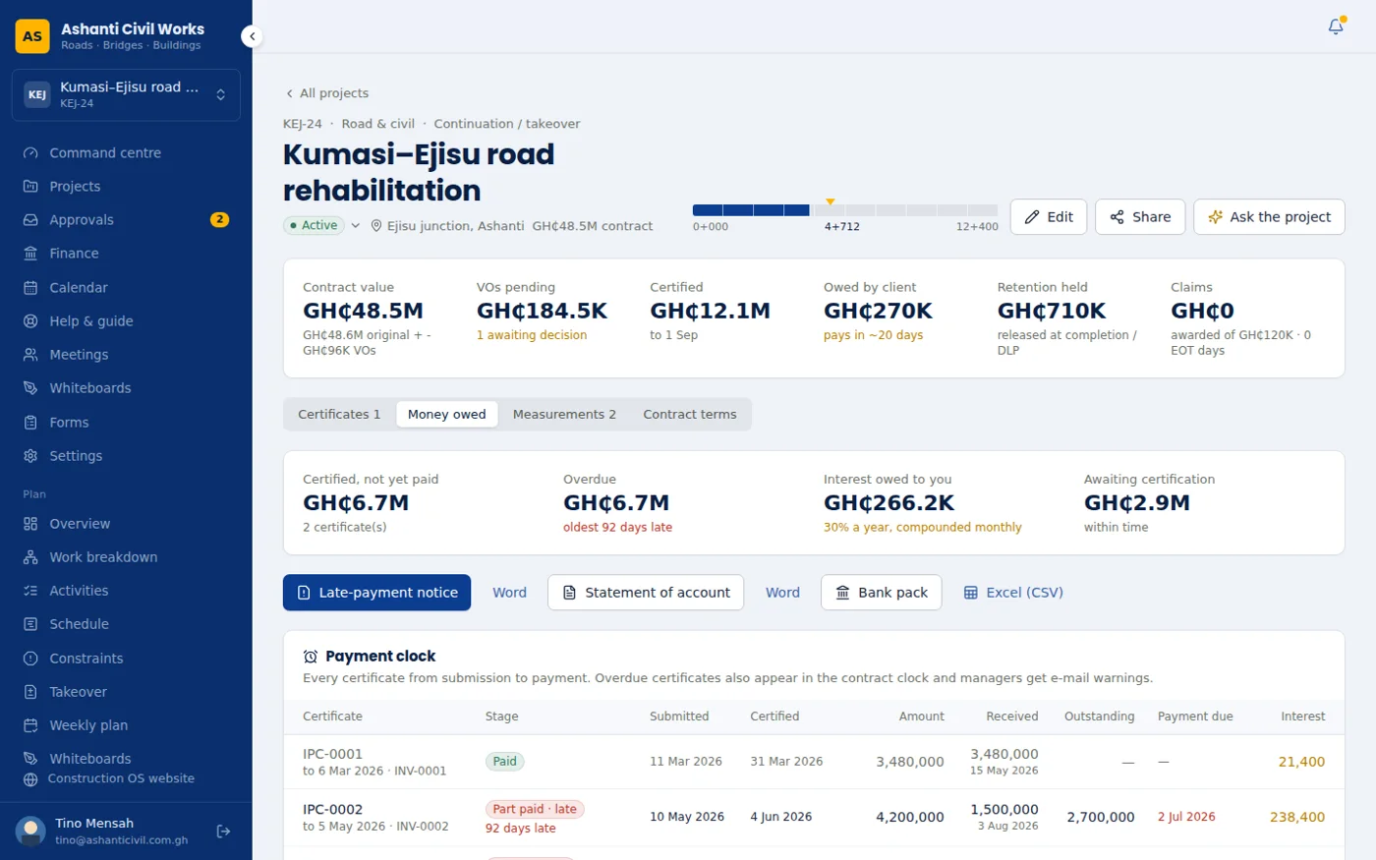The image size is (1376, 860).
Task: Open Approvals with 2 pending
Action: click(x=126, y=220)
